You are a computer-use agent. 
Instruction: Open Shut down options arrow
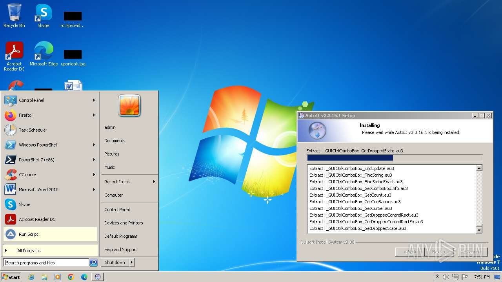(x=132, y=262)
